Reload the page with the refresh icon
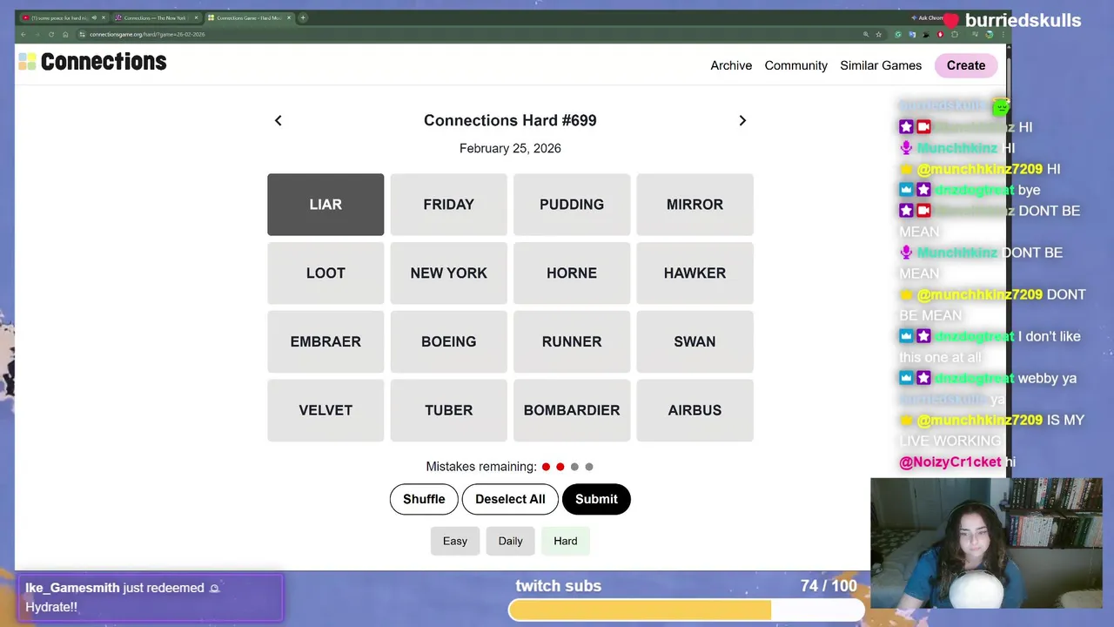Image resolution: width=1114 pixels, height=627 pixels. tap(51, 35)
